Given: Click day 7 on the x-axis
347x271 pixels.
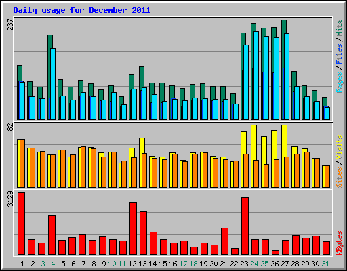Looking at the screenshot, I should coord(83,264).
